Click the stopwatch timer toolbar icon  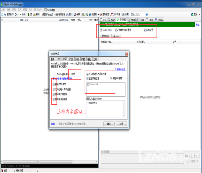pyautogui.click(x=87, y=15)
